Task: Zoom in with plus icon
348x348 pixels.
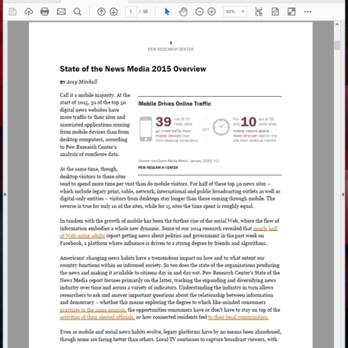Action: [212, 12]
